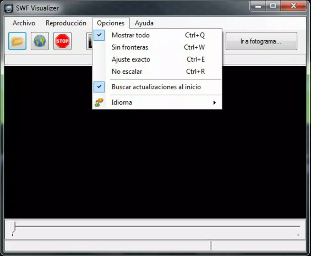This screenshot has height=256, width=311.
Task: Click the Idioma language icon
Action: (99, 102)
